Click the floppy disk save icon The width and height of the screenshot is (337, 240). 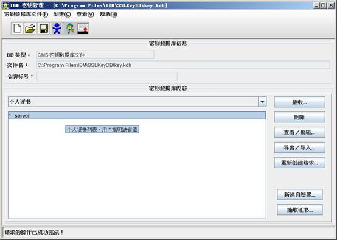click(x=43, y=29)
